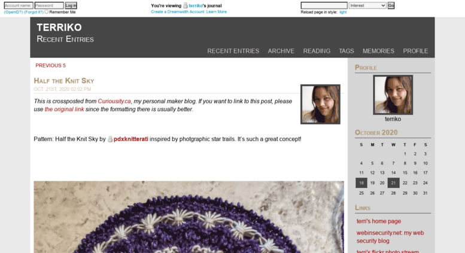The height and width of the screenshot is (253, 465).
Task: Select October 18 in the calendar
Action: click(361, 183)
